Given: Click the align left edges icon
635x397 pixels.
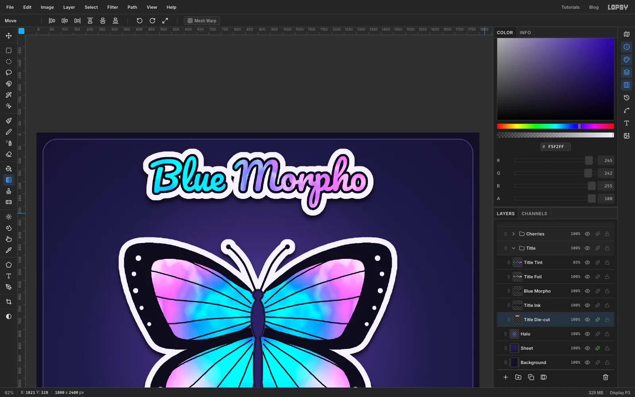Looking at the screenshot, I should coord(52,21).
